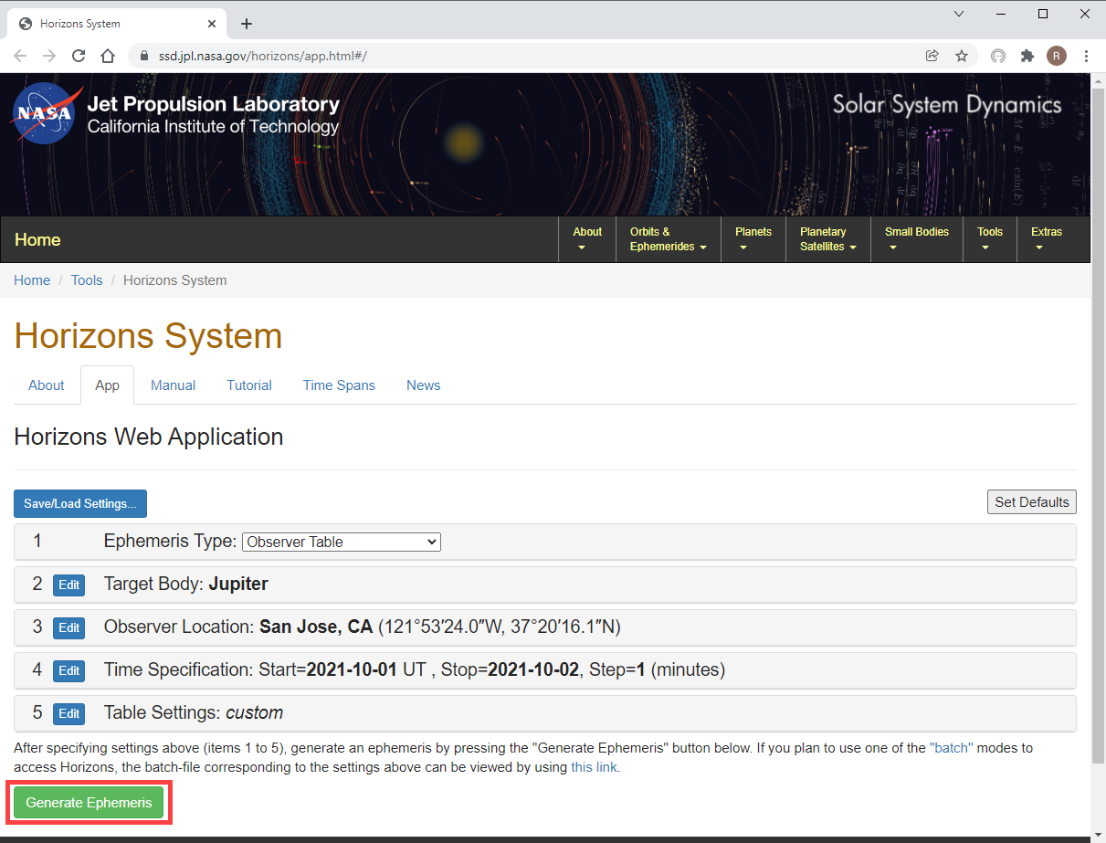
Task: Expand Planetary Satellites menu
Action: [x=828, y=239]
